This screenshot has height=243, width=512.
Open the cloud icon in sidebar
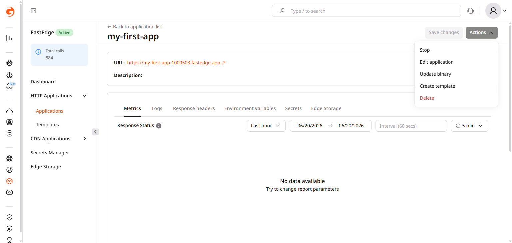(x=9, y=111)
